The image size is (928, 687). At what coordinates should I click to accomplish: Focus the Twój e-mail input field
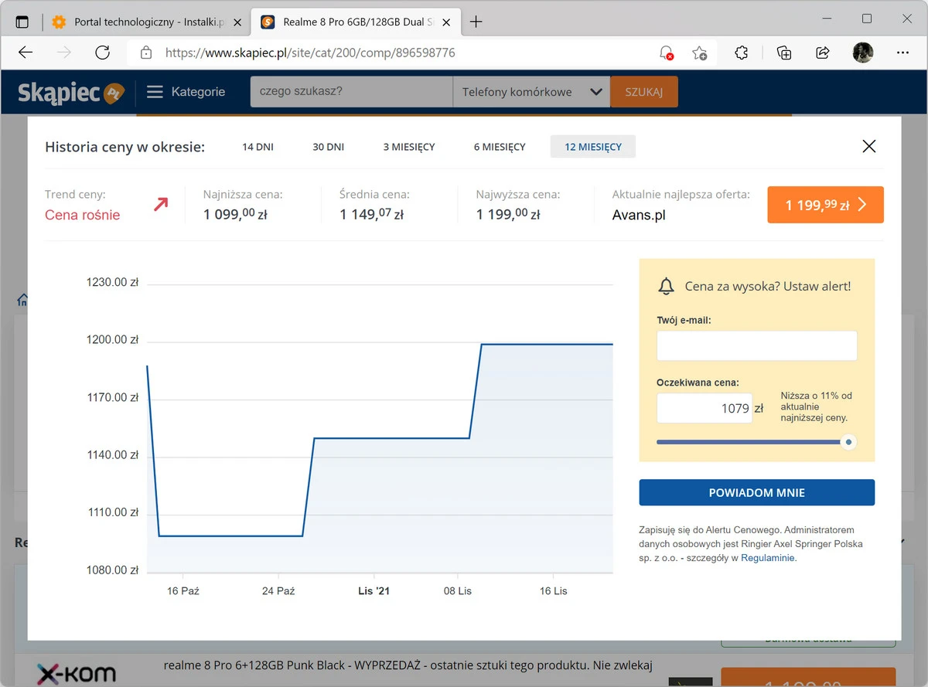pos(756,345)
